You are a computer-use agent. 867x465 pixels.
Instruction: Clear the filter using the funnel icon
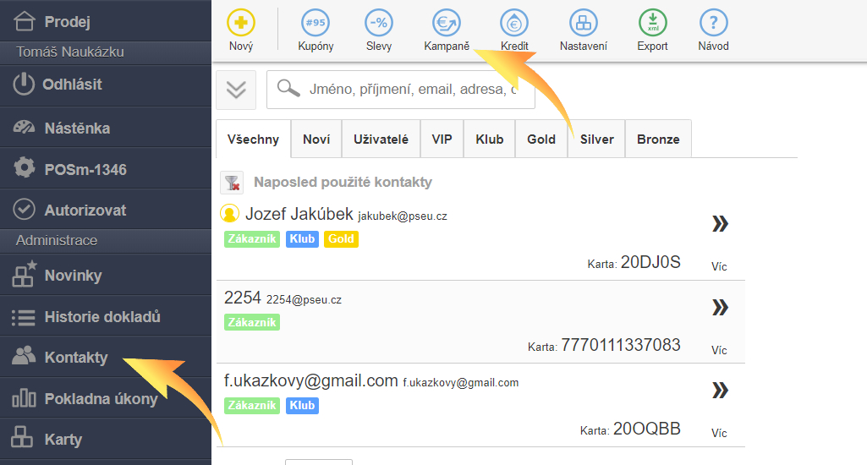pos(232,183)
